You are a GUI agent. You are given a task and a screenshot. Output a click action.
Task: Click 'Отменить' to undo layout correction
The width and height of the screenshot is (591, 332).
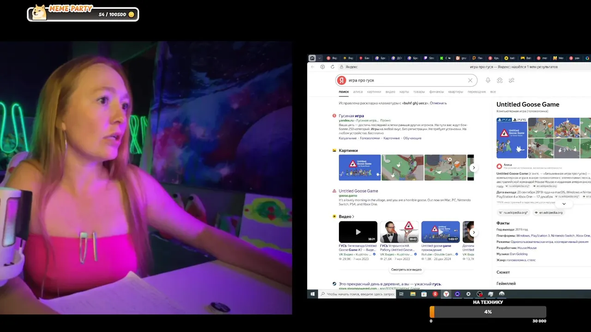click(x=438, y=103)
